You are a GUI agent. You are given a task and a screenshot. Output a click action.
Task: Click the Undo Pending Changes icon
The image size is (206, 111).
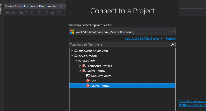point(60,12)
